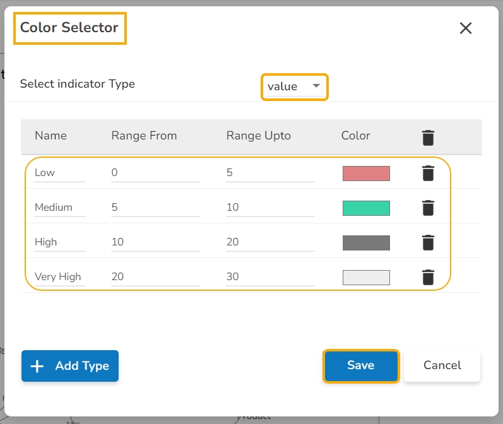Screen dimensions: 503x424
Task: Click the Low Range Upto field
Action: [x=270, y=173]
